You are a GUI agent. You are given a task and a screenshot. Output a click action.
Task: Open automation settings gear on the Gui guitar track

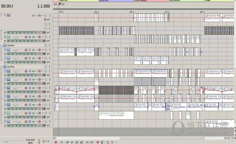click(39, 58)
